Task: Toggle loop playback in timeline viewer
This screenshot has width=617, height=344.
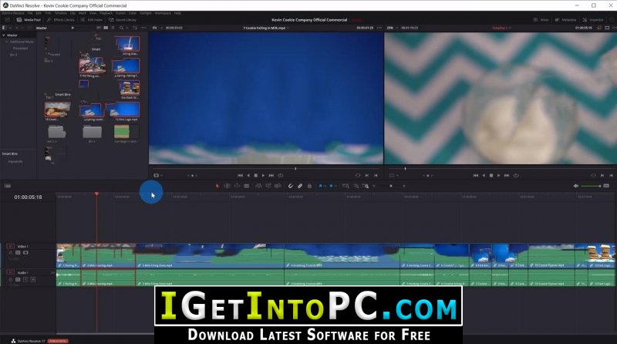Action: pos(516,176)
